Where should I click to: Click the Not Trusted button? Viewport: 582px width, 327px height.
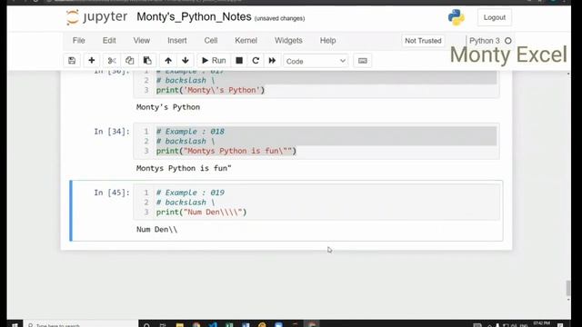(423, 41)
